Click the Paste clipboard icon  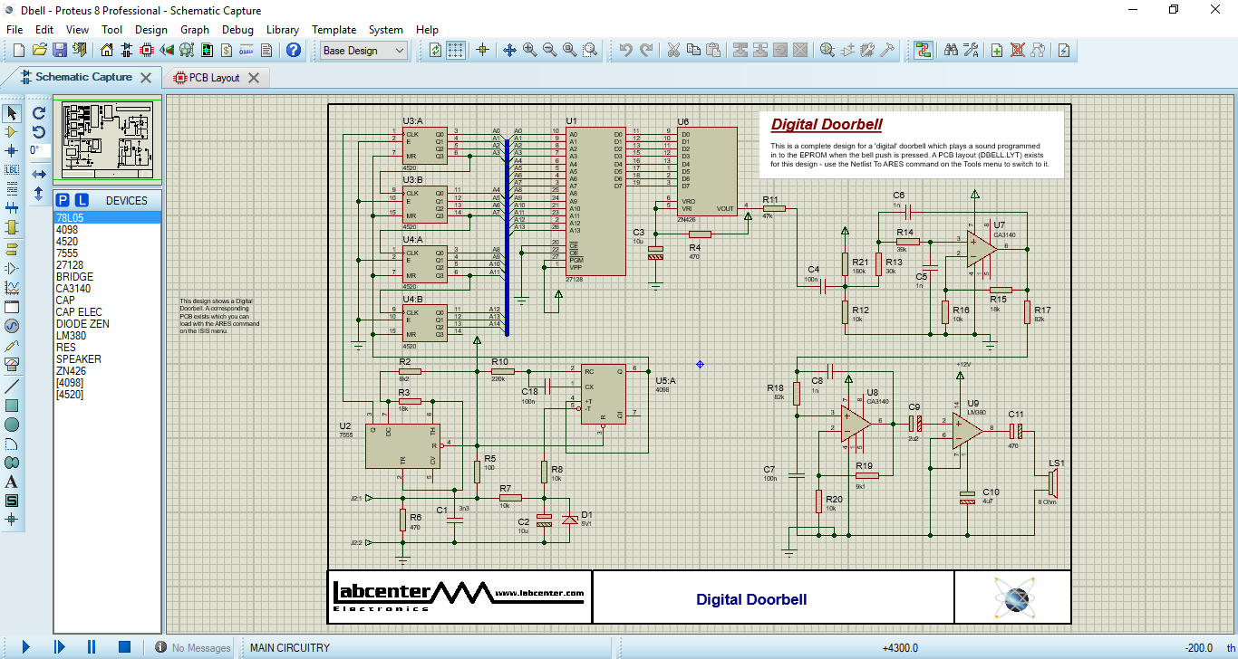point(713,51)
